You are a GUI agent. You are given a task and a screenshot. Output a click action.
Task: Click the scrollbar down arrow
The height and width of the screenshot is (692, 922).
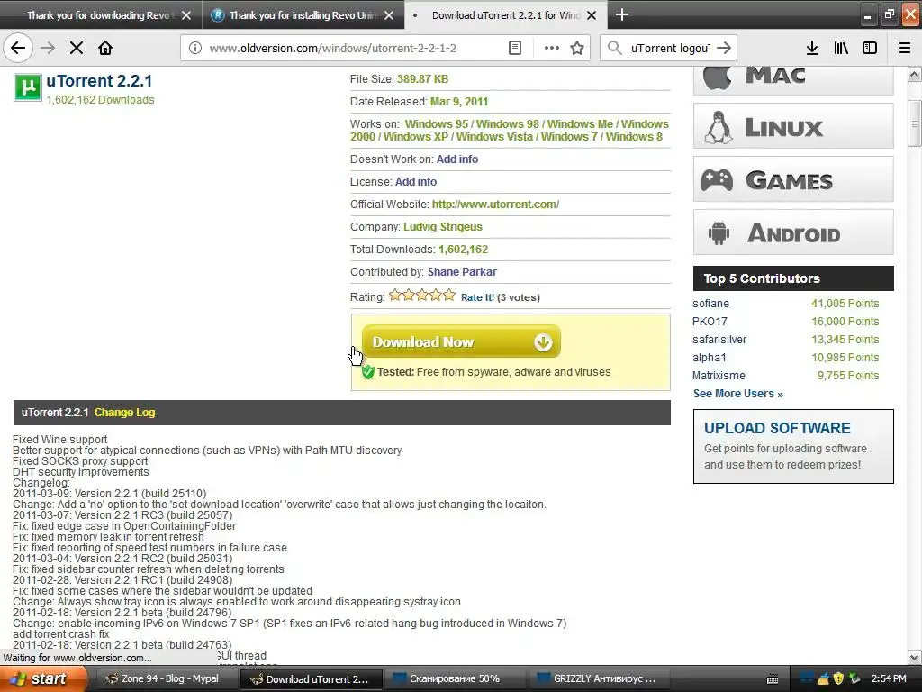[914, 657]
